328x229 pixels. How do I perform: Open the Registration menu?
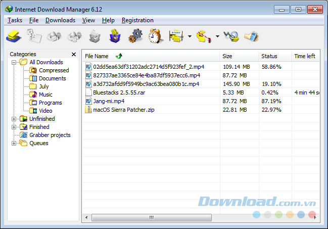pos(137,20)
